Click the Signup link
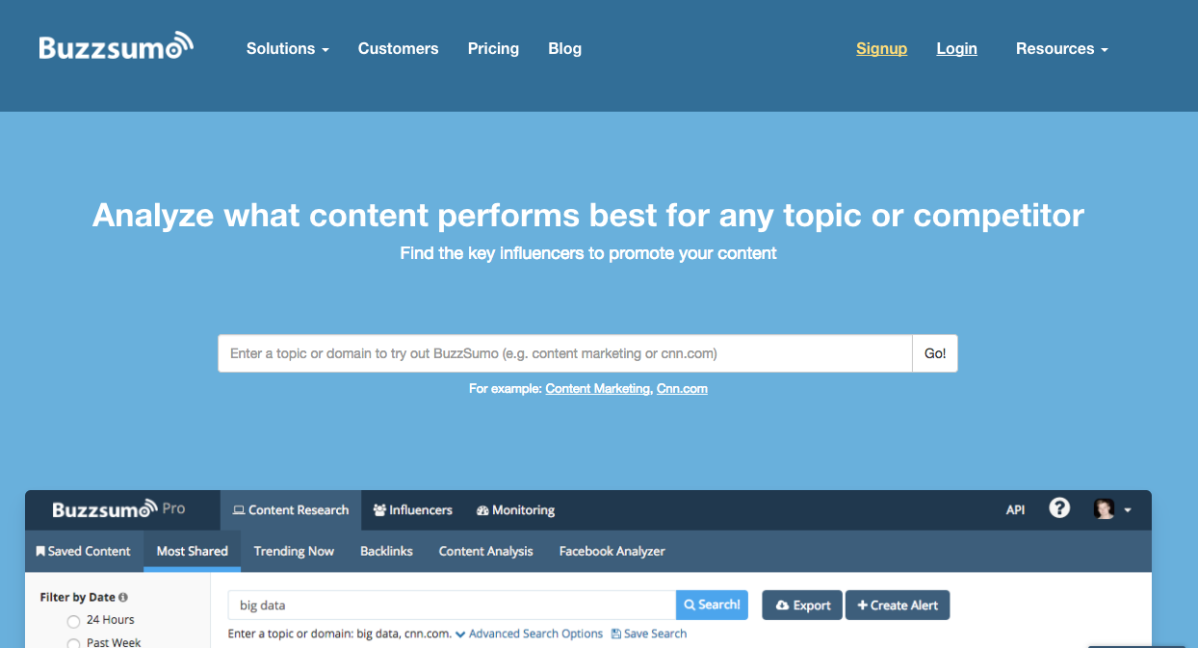The image size is (1198, 648). [881, 48]
